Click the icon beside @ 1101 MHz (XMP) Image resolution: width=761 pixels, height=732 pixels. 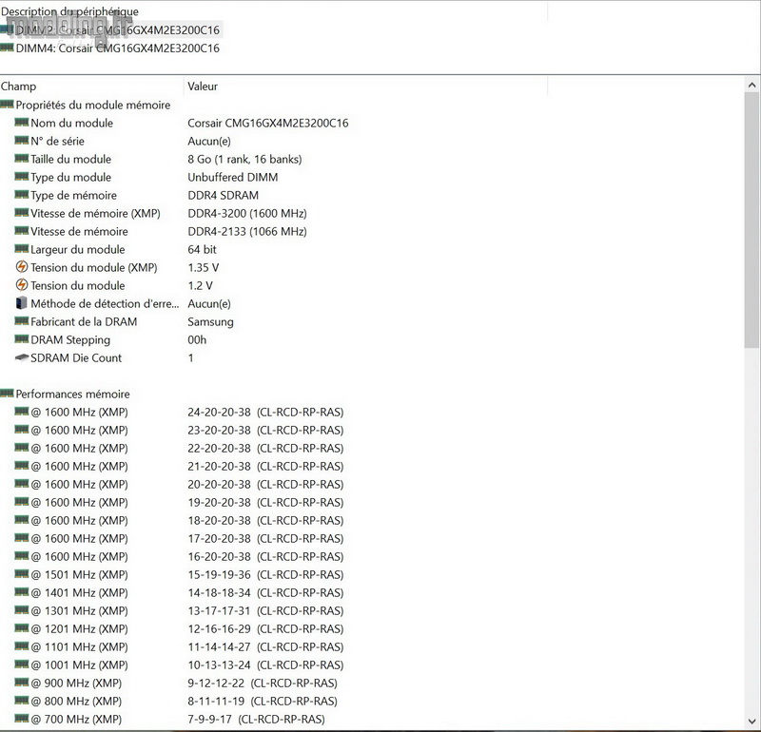(21, 646)
